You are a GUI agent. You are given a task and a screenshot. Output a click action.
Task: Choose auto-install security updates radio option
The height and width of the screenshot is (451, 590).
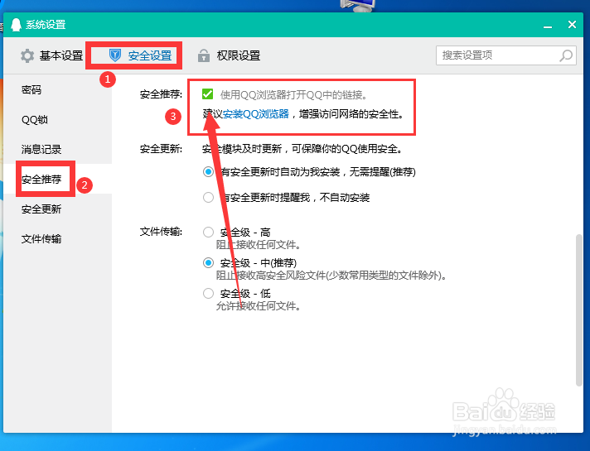pos(208,172)
